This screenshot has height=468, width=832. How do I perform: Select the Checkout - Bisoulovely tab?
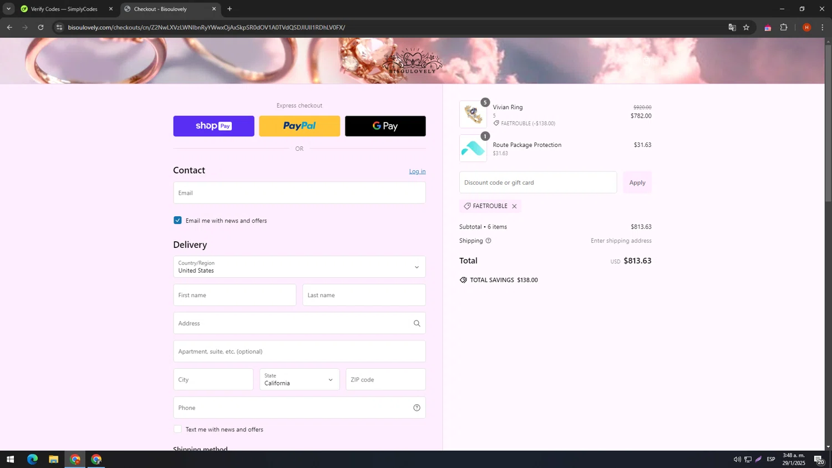pyautogui.click(x=167, y=9)
